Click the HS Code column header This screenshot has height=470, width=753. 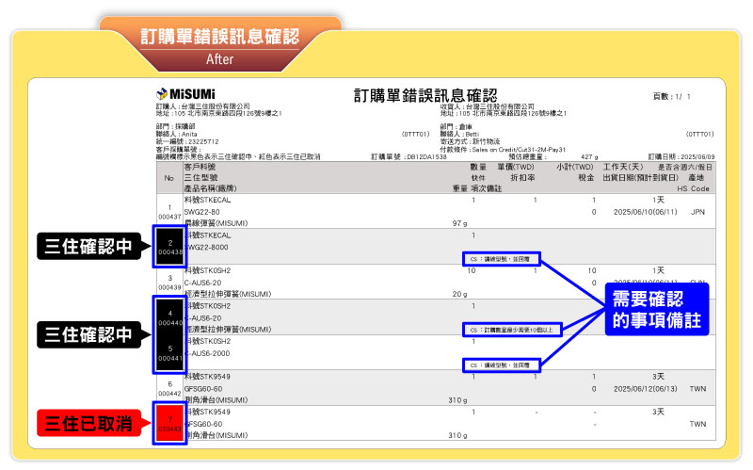[693, 188]
